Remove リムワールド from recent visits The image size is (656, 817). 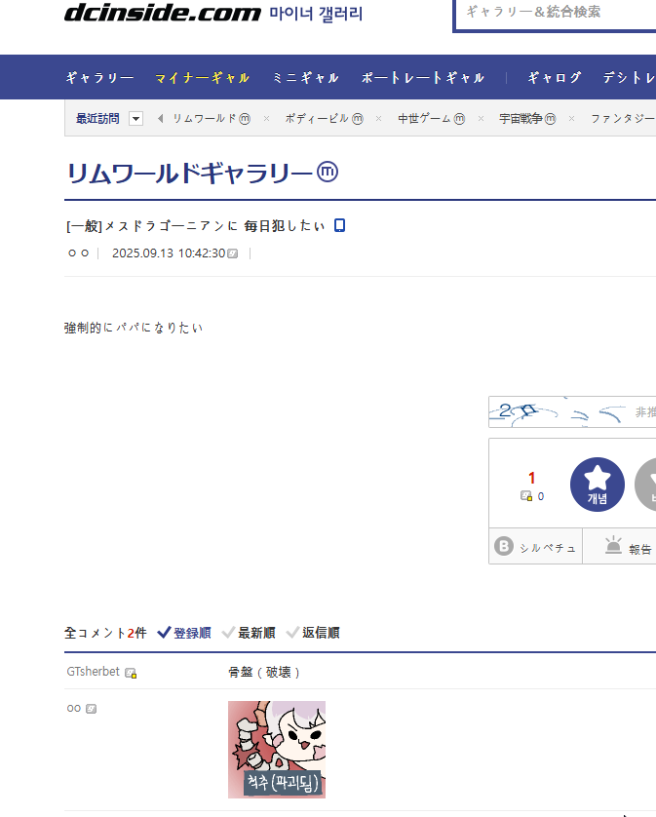[x=266, y=119]
